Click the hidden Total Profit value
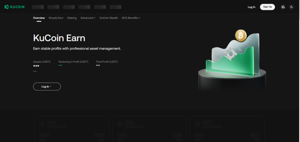 point(98,66)
